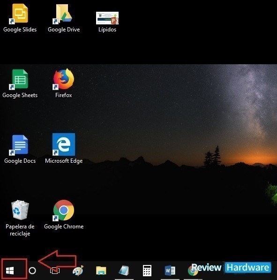Image resolution: width=277 pixels, height=280 pixels.
Task: Select the Papelera de reciclaje icon
Action: click(20, 218)
